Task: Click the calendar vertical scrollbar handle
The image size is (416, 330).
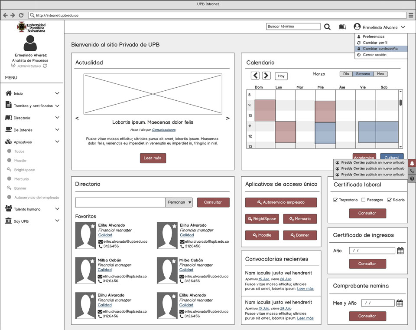Action: (400, 103)
